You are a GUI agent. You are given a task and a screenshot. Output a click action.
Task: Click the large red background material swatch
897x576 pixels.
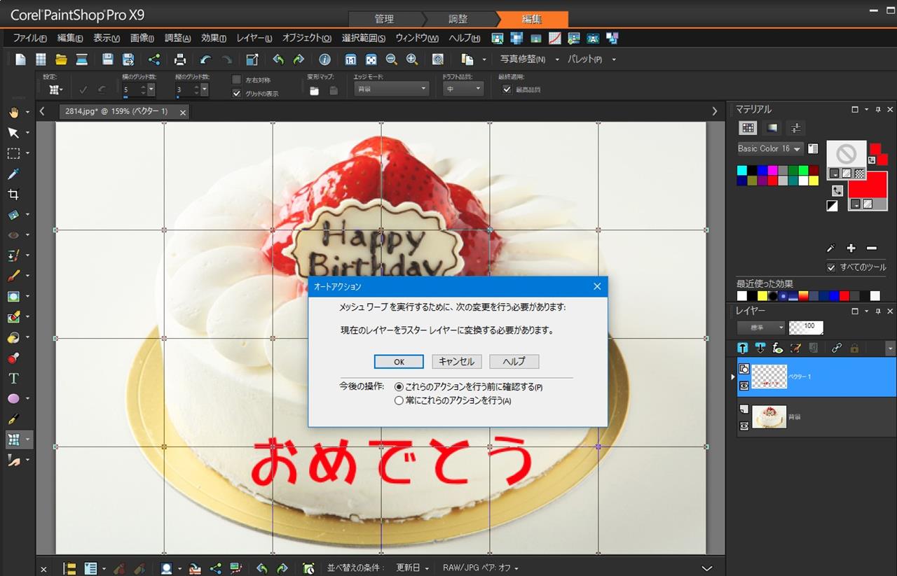click(868, 190)
